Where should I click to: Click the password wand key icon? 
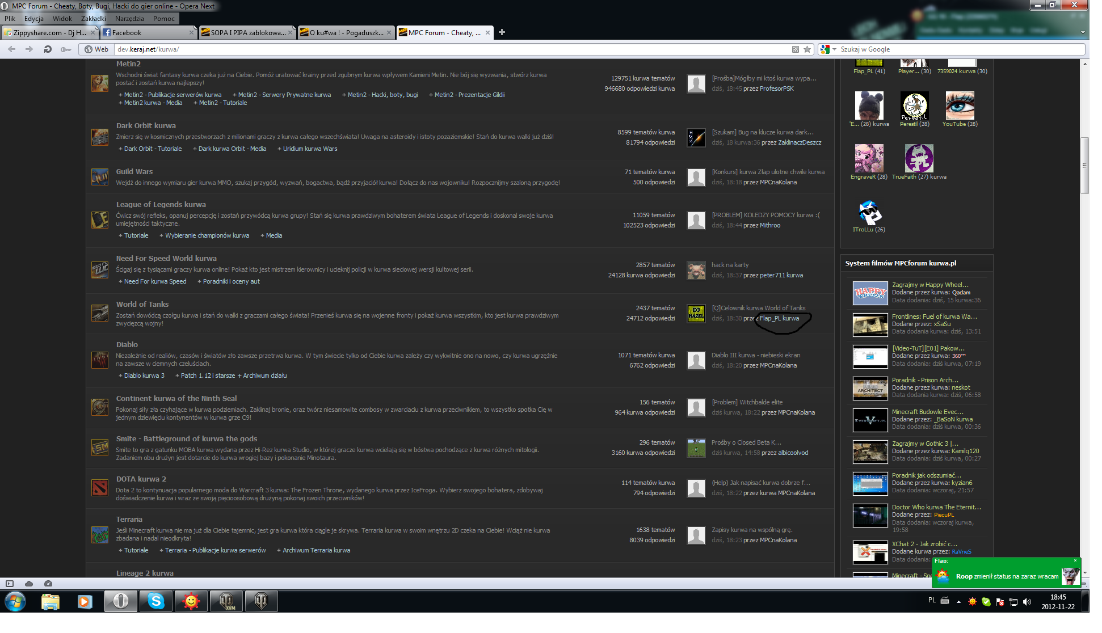[x=66, y=49]
